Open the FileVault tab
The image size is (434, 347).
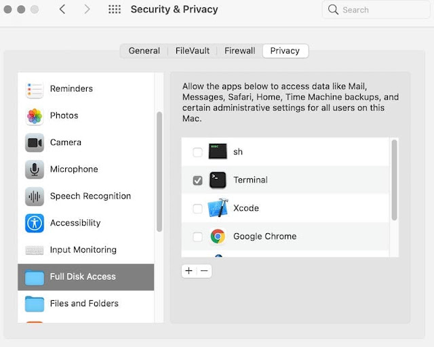[x=193, y=51]
